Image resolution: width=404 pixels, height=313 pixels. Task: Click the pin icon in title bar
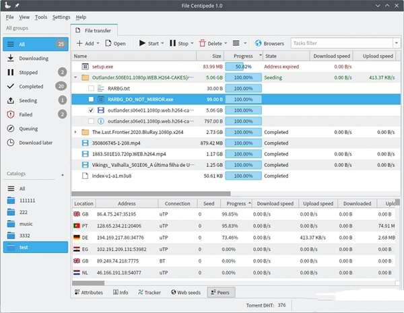(x=17, y=5)
